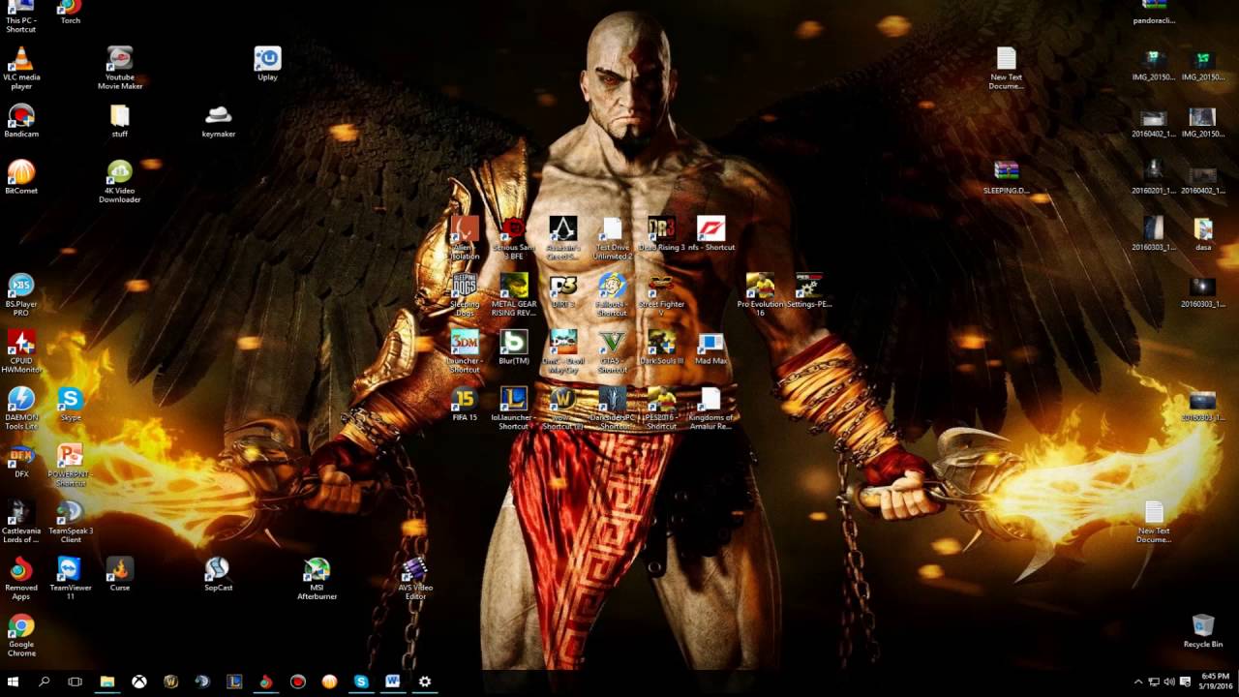Click the taskbar clock showing 6:45 PM
1239x697 pixels.
[1215, 682]
